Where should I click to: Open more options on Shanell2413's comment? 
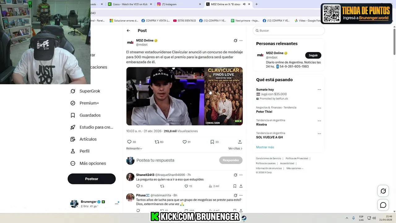click(x=241, y=175)
